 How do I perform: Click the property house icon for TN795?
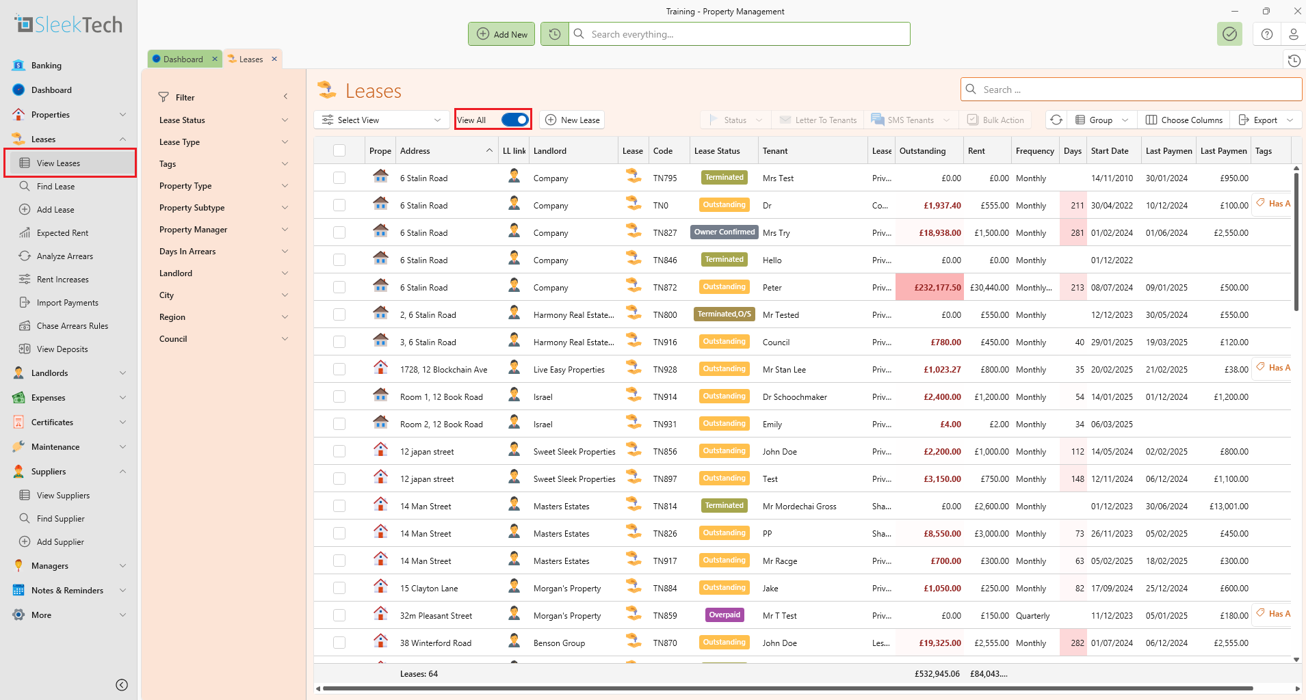[x=380, y=176]
